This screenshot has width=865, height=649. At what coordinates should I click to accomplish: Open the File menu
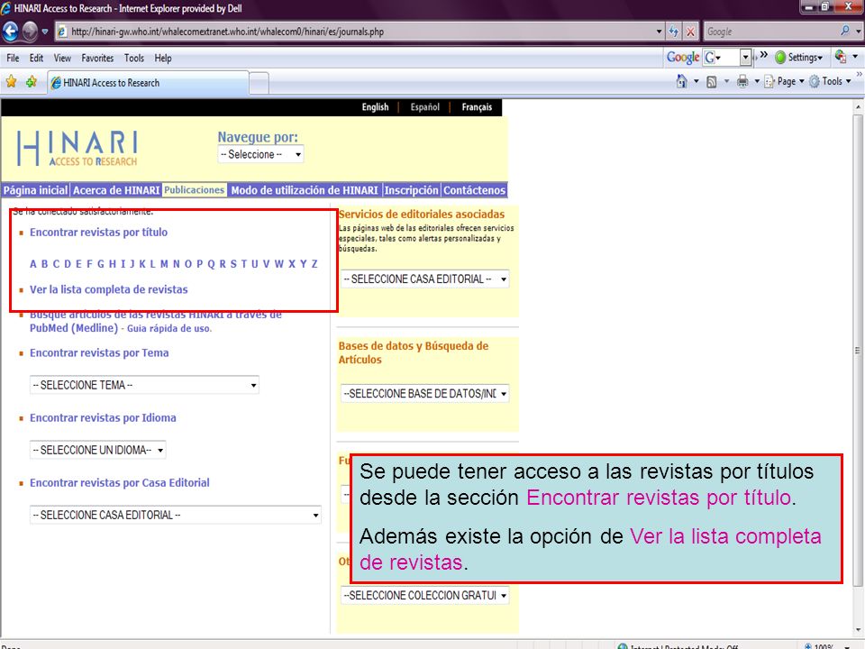point(13,58)
